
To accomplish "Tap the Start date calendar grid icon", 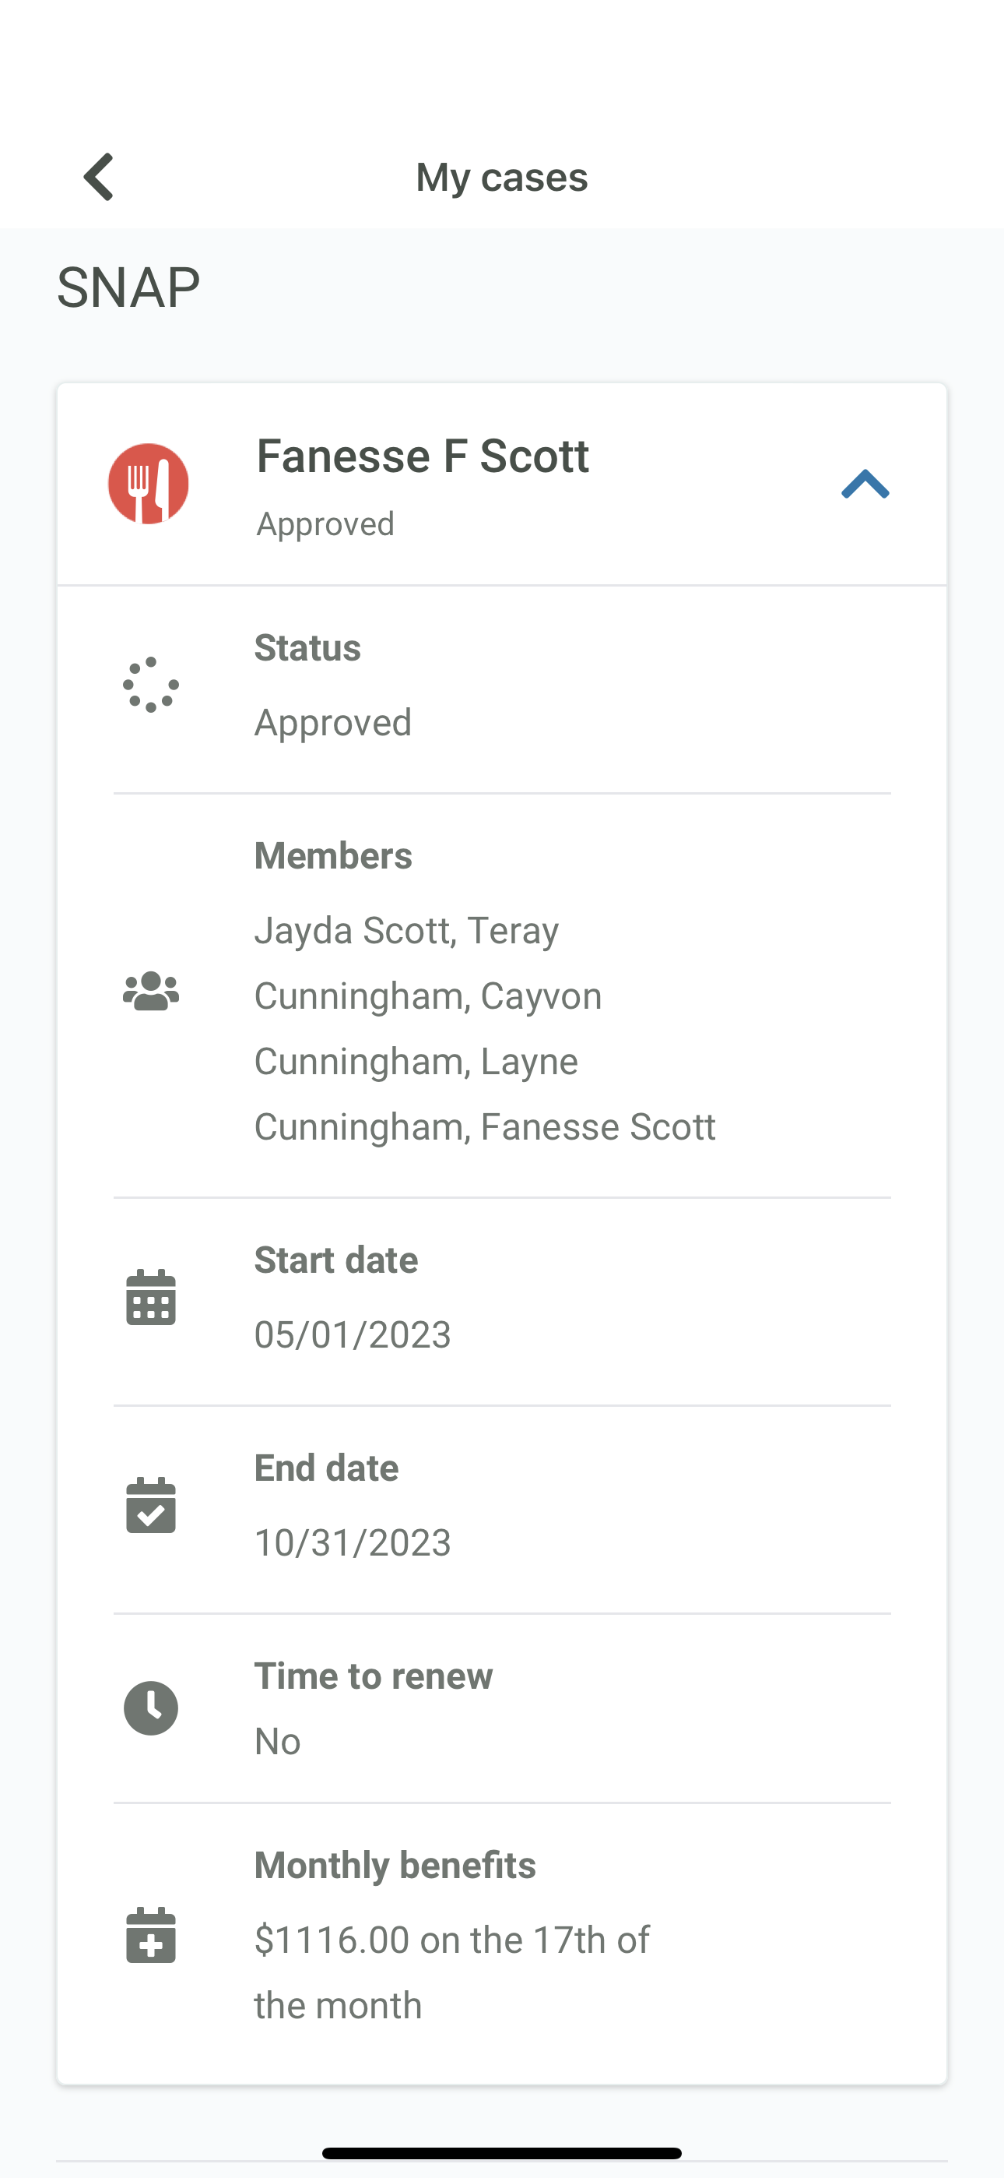I will 151,1297.
